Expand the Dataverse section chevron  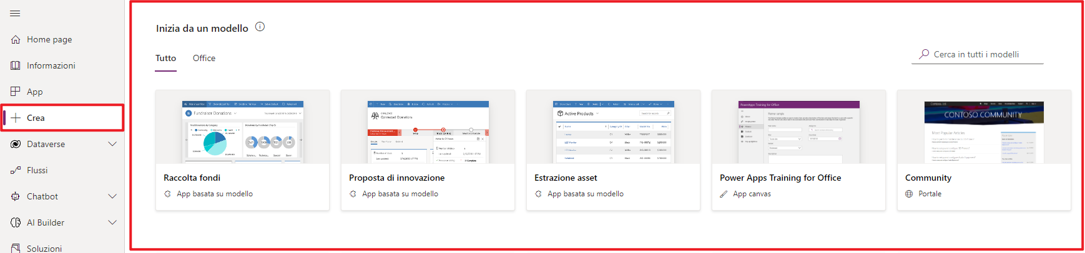(x=112, y=144)
